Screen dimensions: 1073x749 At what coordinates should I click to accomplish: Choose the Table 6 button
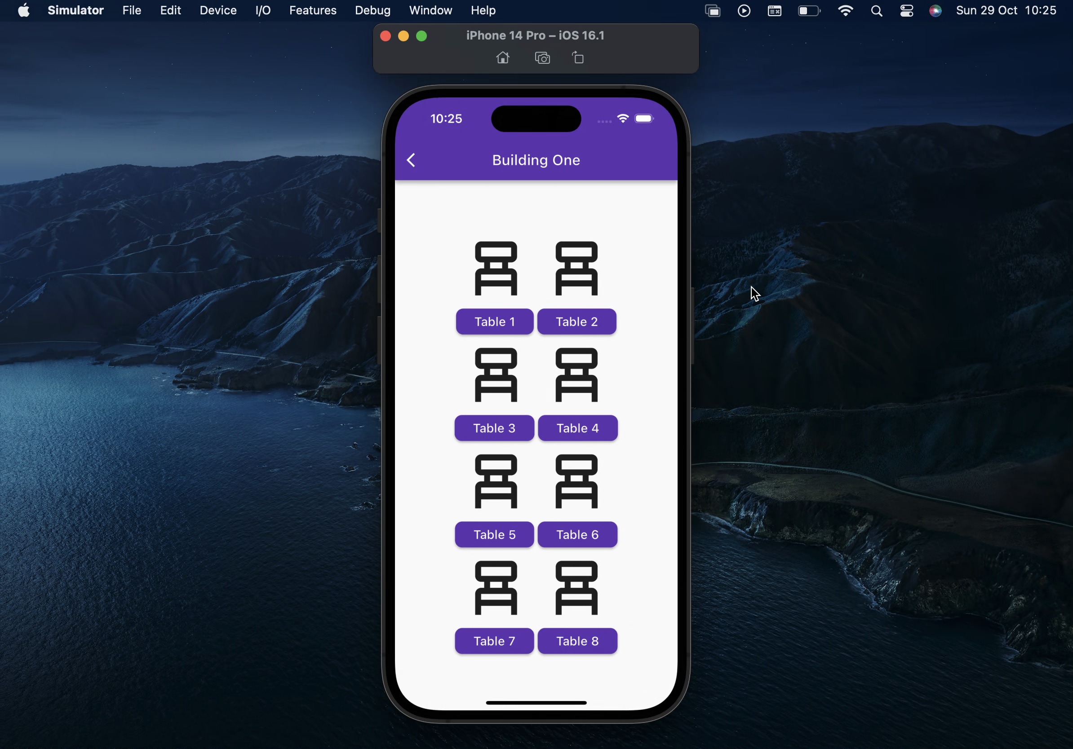tap(577, 535)
